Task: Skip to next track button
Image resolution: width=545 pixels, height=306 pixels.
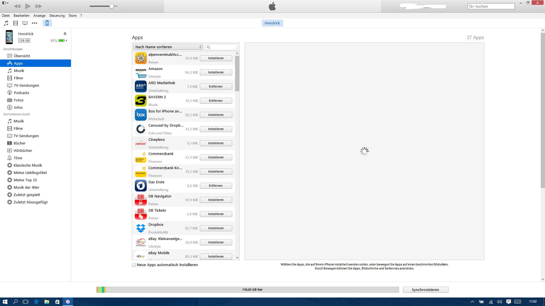Action: [39, 6]
